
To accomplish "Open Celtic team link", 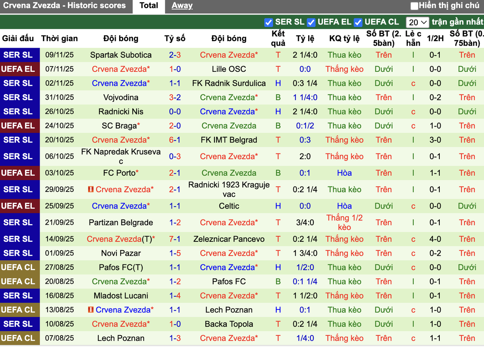I will [x=229, y=206].
